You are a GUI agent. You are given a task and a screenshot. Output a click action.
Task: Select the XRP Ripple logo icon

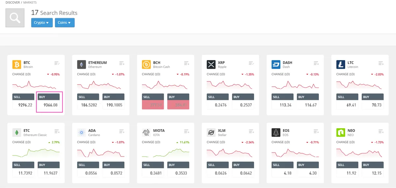tap(211, 64)
